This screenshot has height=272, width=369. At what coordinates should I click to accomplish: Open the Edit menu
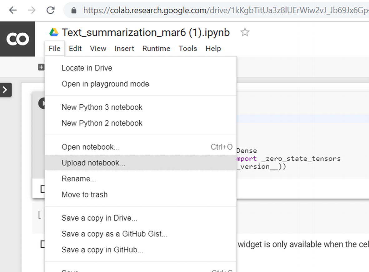(x=75, y=49)
